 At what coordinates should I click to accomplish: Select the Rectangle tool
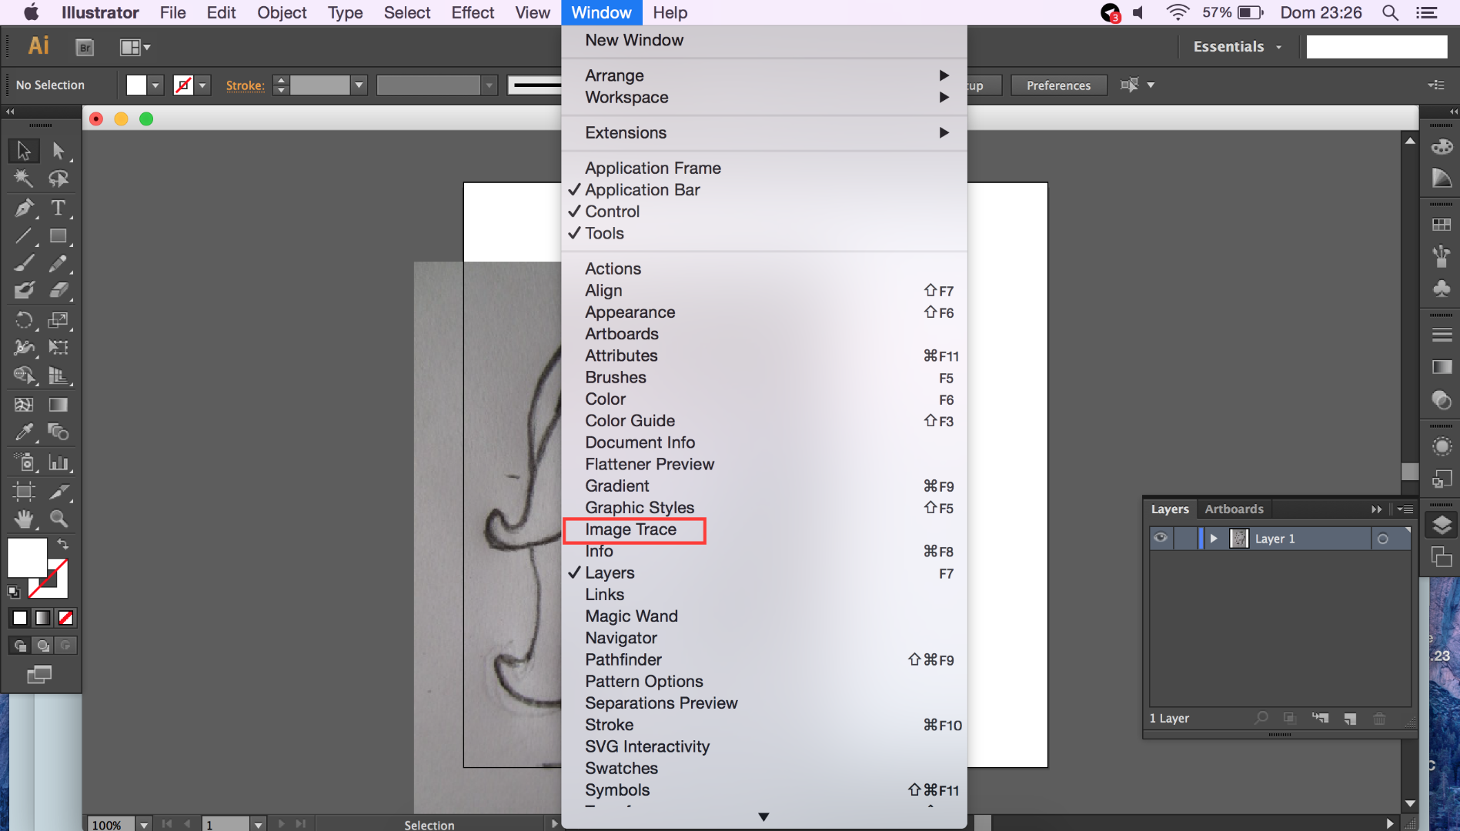(58, 236)
